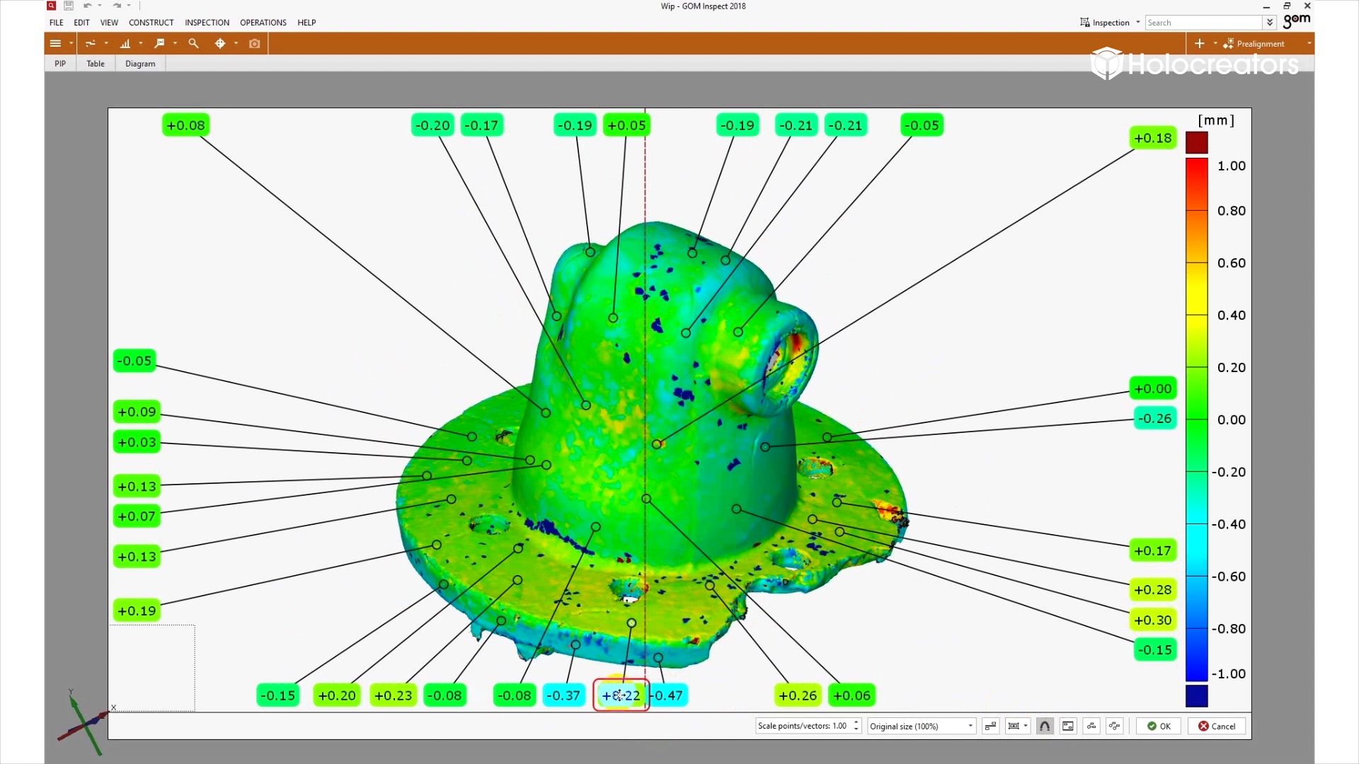The width and height of the screenshot is (1359, 764).
Task: Click the crosshair alignment icon
Action: coord(220,44)
